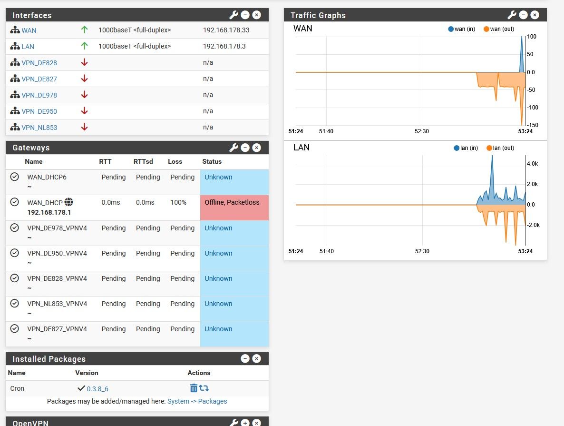Open Interfaces widget wrench settings
Viewport: 564px width, 426px height.
233,15
